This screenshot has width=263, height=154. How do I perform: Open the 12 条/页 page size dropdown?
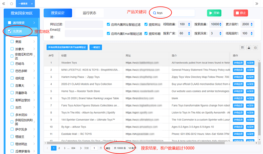[x=132, y=148]
